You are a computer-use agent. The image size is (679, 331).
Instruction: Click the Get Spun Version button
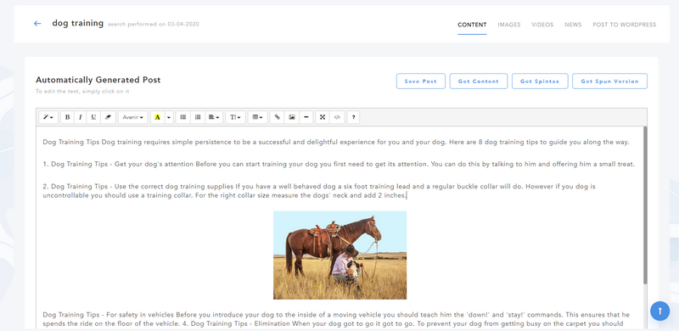tap(609, 81)
